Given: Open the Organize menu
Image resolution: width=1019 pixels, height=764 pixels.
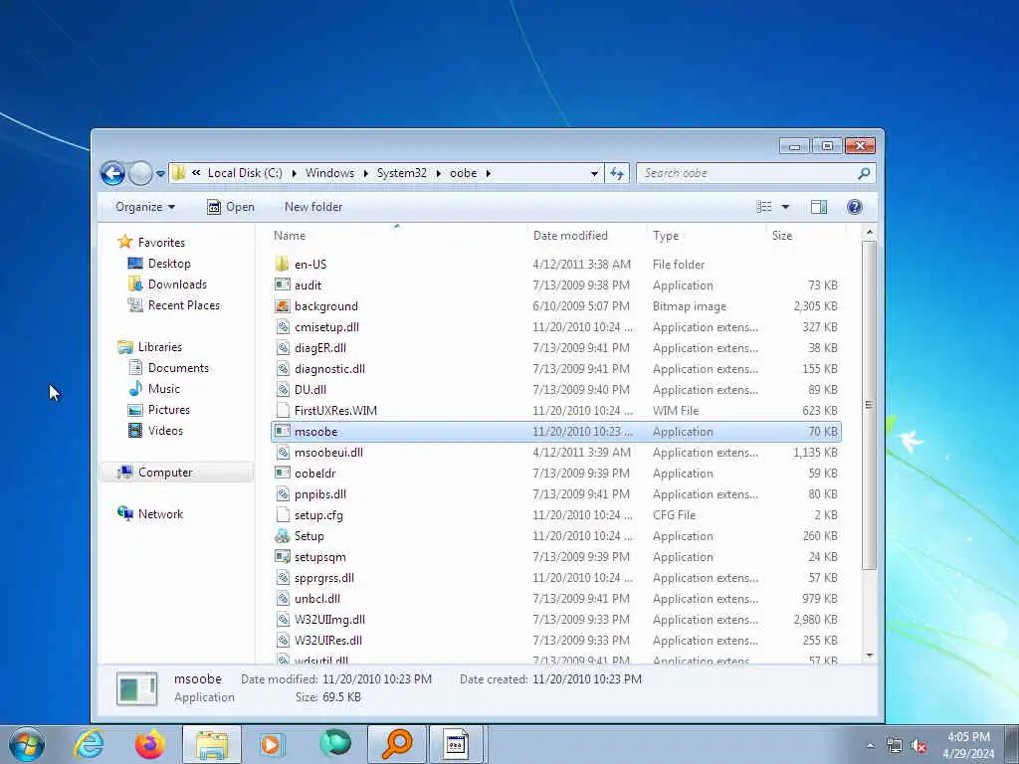Looking at the screenshot, I should (145, 207).
